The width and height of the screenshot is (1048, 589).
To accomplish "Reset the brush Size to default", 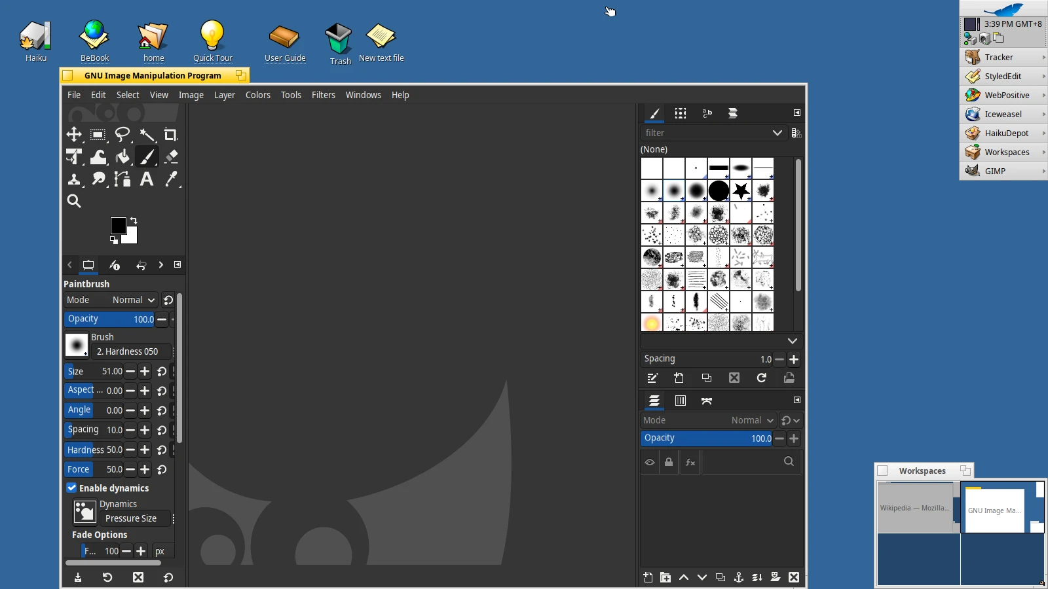I will (x=162, y=371).
